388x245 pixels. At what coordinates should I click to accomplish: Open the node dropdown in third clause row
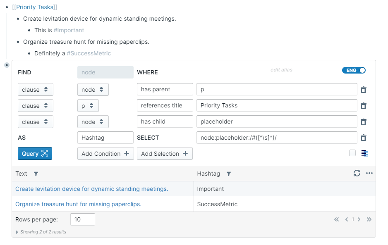93,122
